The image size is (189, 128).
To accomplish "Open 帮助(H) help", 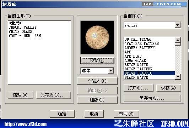I will (x=126, y=114).
